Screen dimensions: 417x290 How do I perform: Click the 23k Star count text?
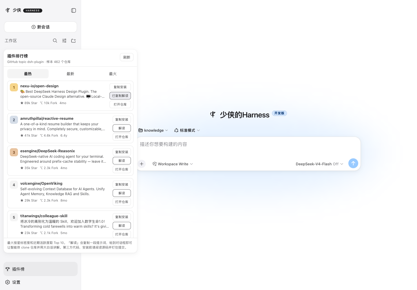click(x=29, y=233)
